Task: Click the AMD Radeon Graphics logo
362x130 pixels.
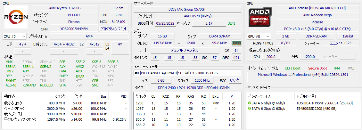Action: pyautogui.click(x=260, y=17)
